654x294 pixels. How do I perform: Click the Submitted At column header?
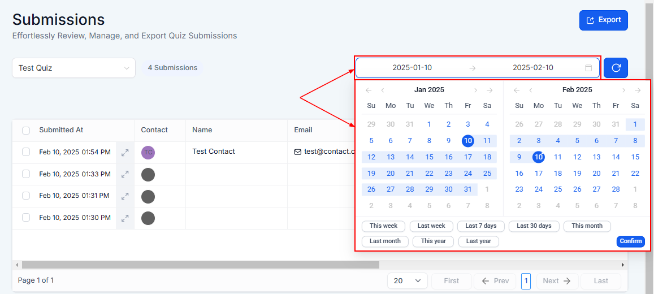click(x=61, y=130)
